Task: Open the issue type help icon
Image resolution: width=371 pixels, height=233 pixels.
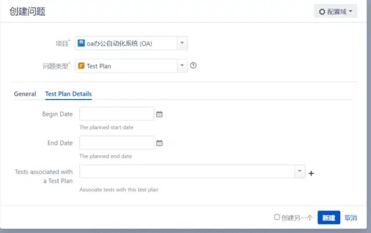Action: (193, 65)
